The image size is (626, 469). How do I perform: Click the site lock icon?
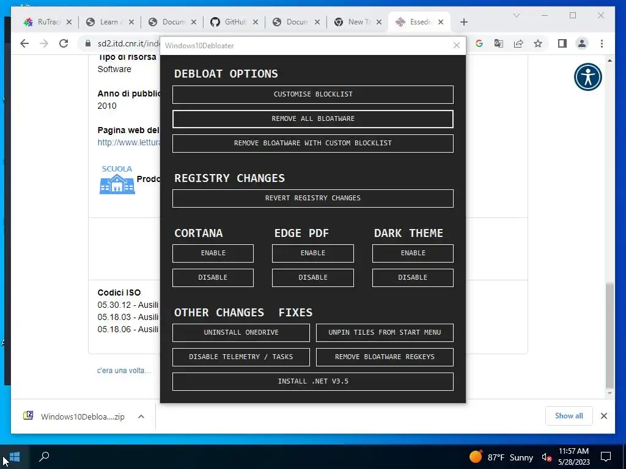click(88, 43)
